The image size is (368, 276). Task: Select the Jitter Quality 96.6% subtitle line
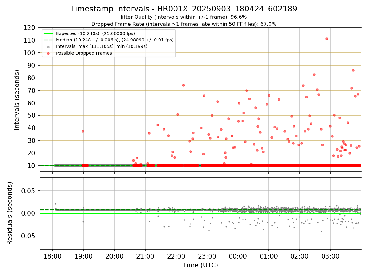(184, 17)
